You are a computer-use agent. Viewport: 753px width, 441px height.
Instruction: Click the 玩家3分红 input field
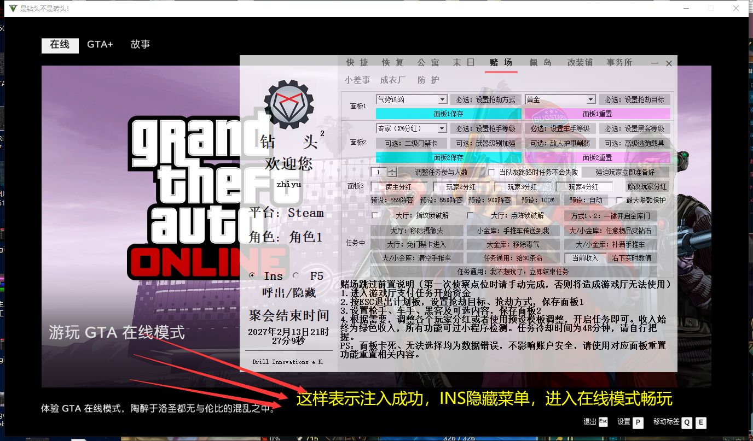tap(523, 187)
